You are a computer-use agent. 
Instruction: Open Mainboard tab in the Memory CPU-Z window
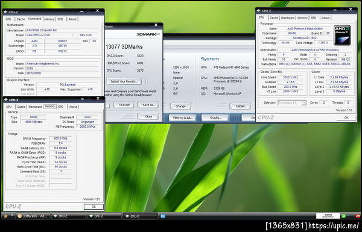[35, 107]
